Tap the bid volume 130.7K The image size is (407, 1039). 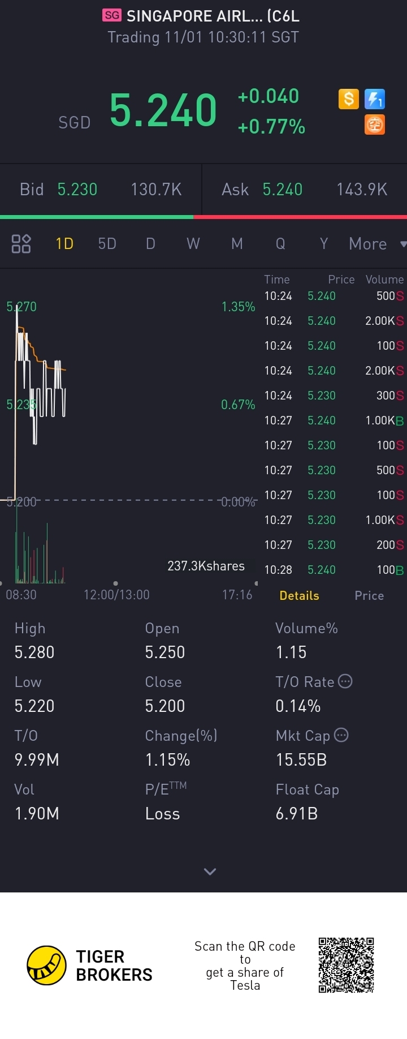tap(156, 190)
